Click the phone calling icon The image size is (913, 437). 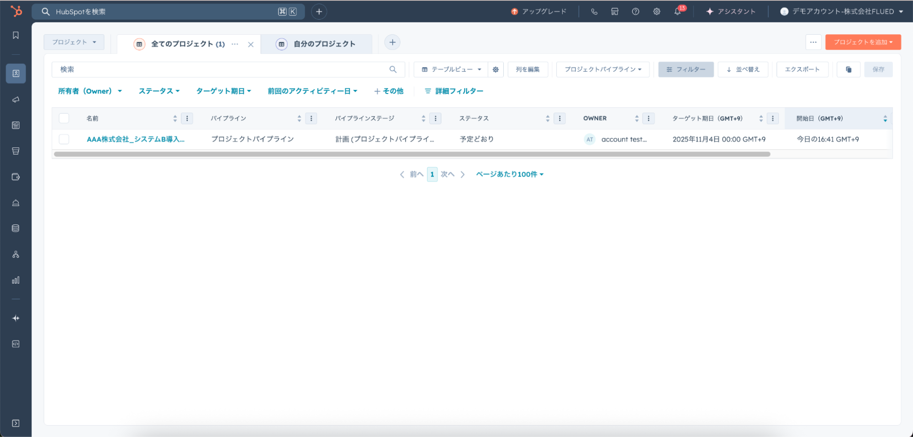(594, 11)
